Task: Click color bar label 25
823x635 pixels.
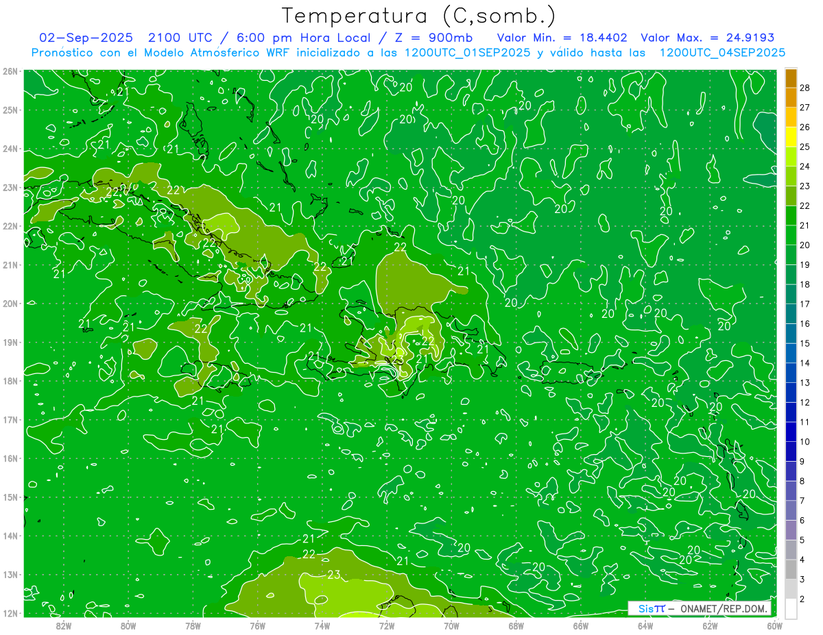Action: point(804,147)
